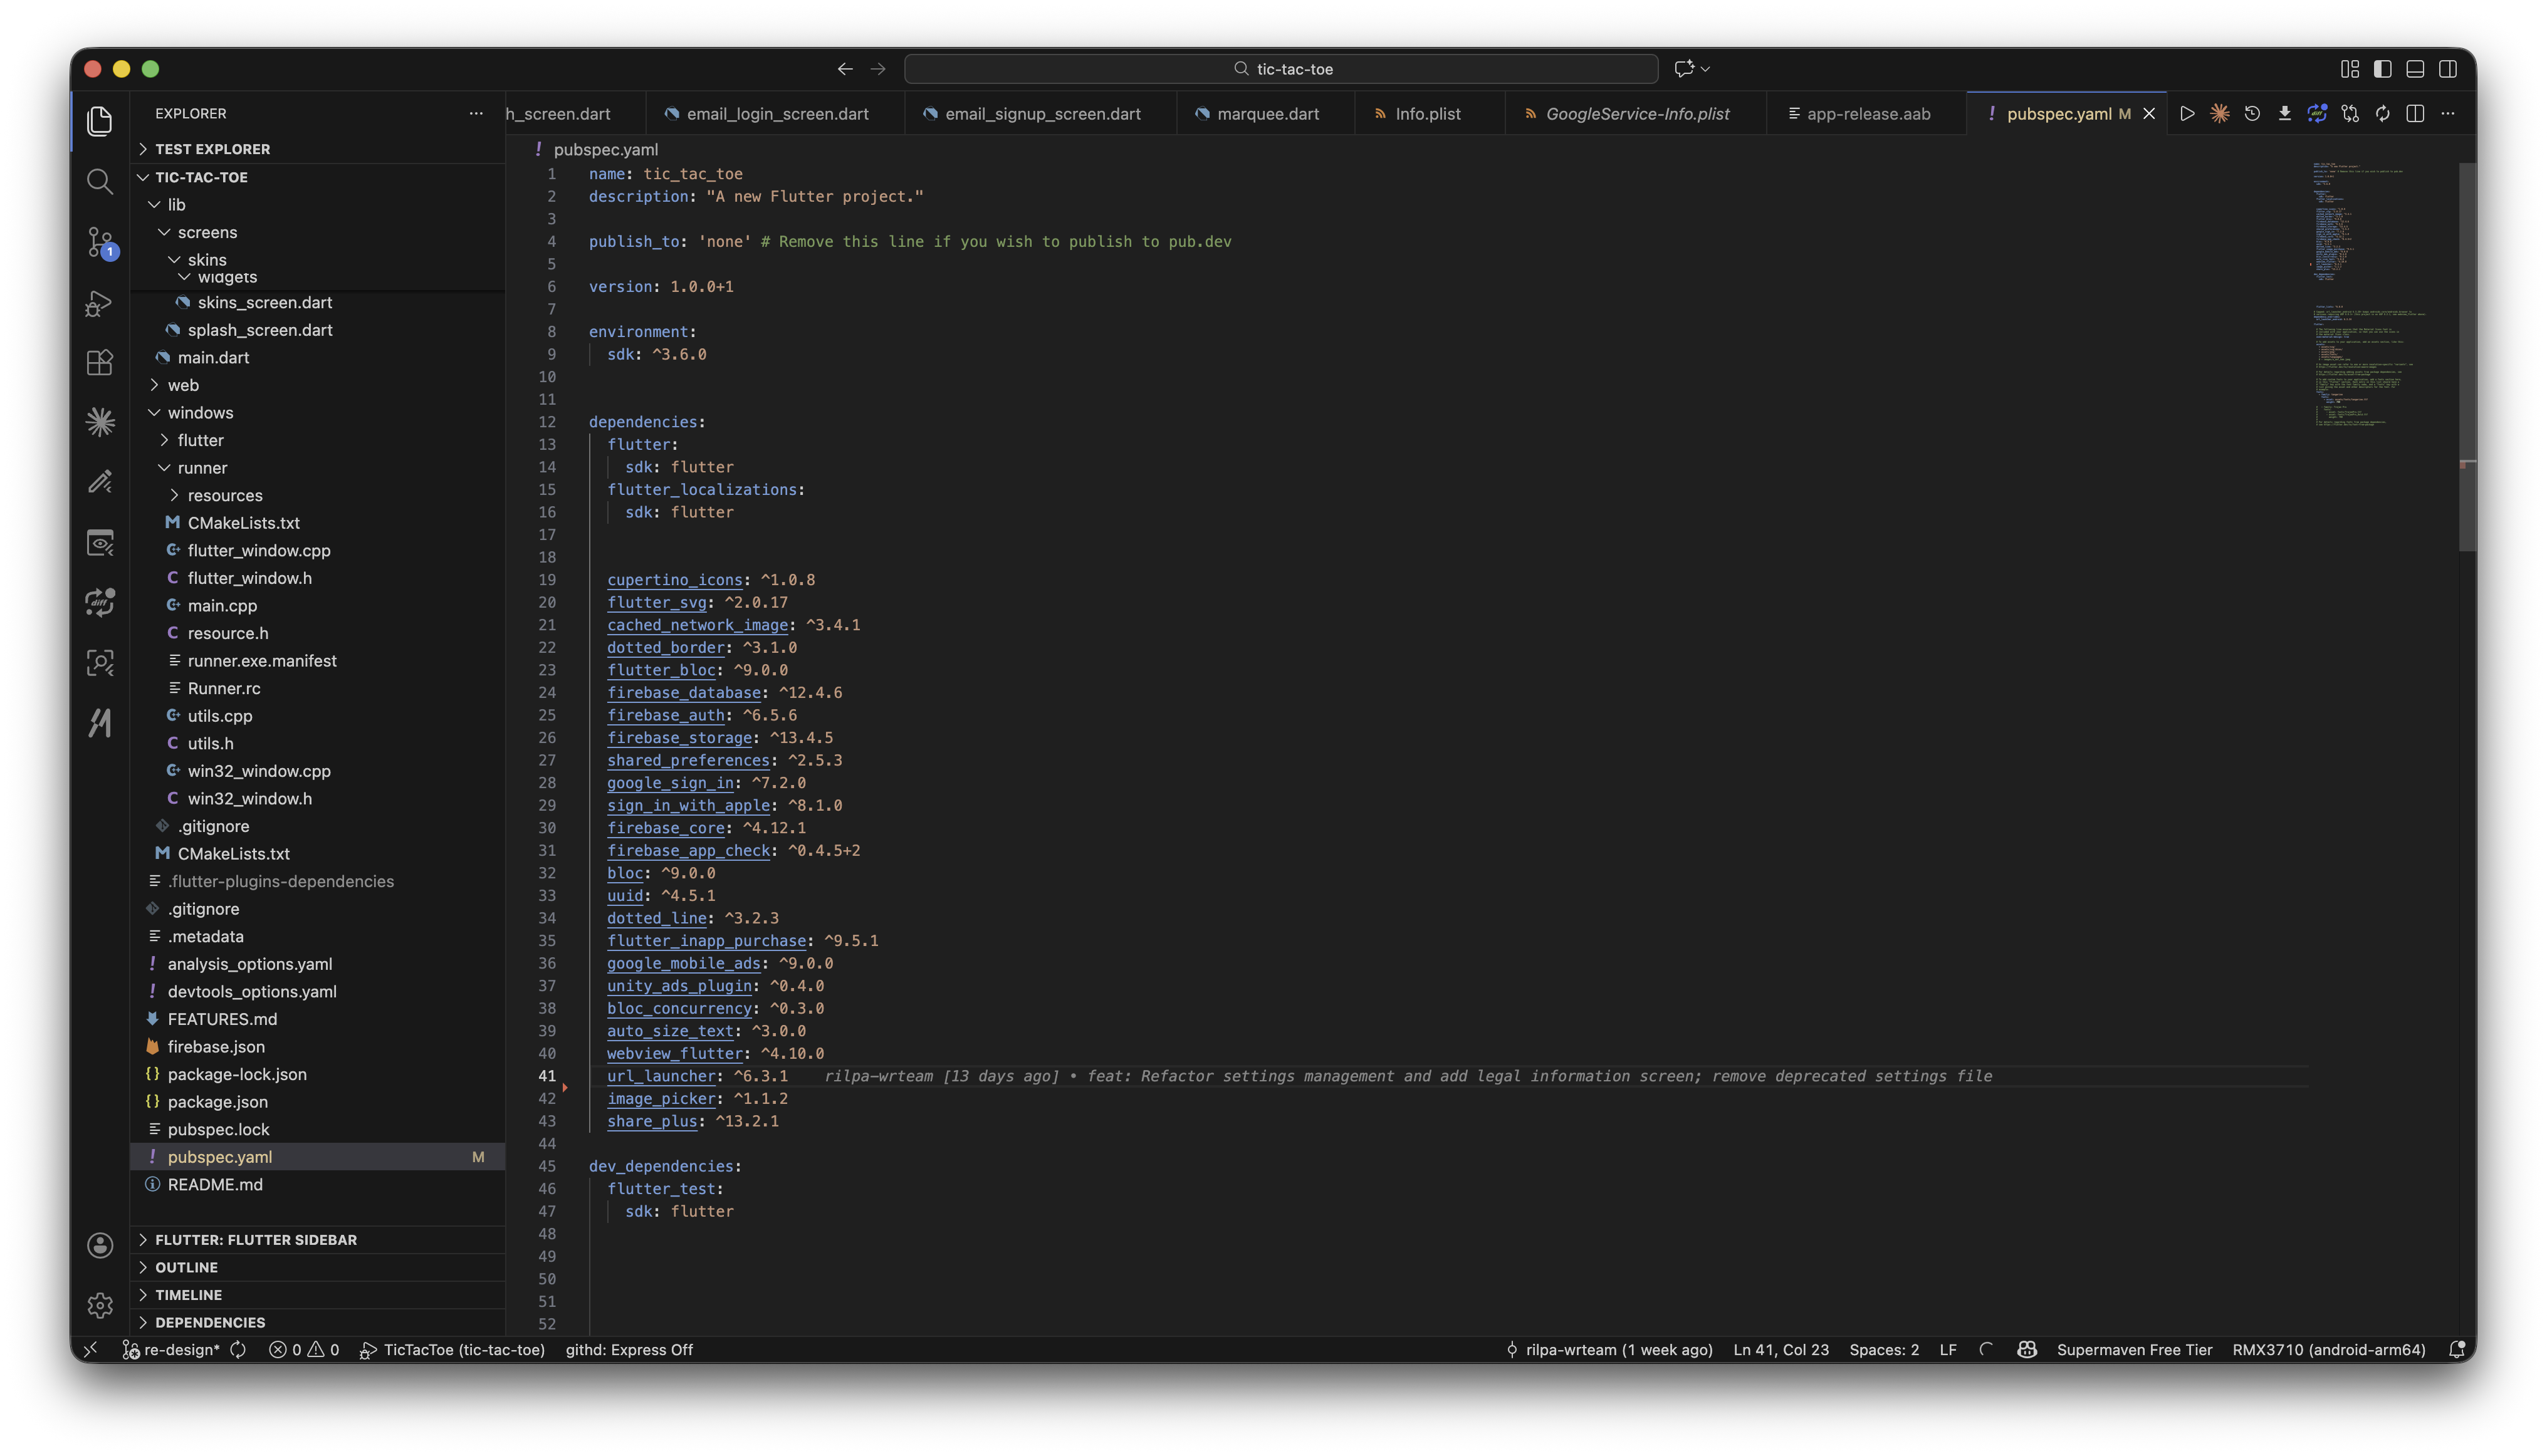Screen dimensions: 2547x1456
Task: Expand the DEPENDENCIES section
Action: [x=317, y=1322]
